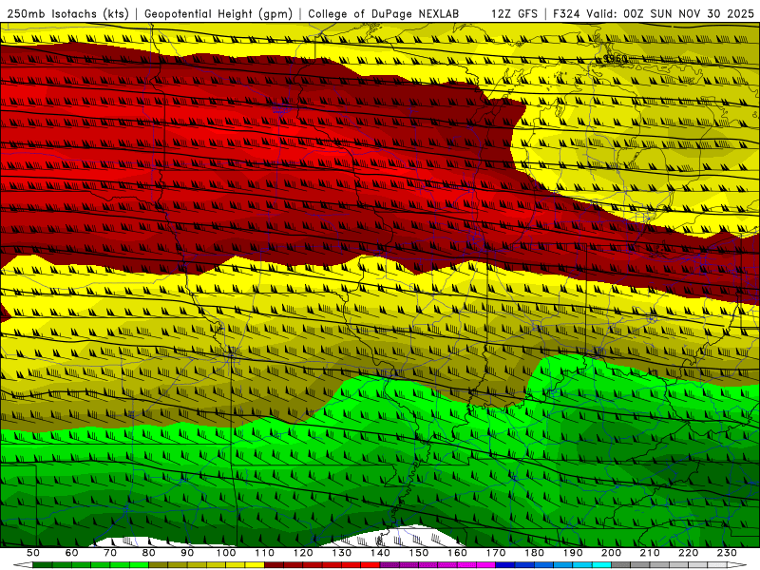Click the "12Z GFS" model run label

[514, 13]
